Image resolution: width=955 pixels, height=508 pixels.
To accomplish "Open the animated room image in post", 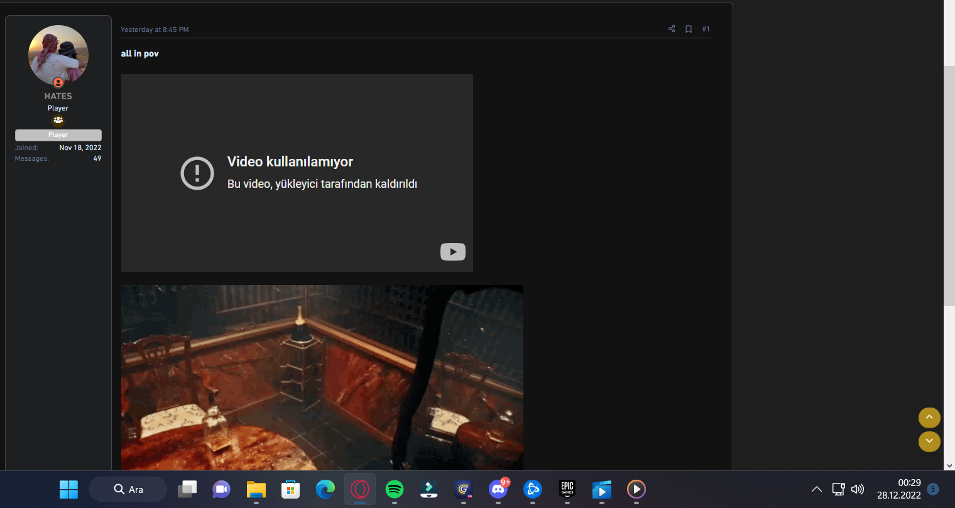I will click(x=322, y=377).
